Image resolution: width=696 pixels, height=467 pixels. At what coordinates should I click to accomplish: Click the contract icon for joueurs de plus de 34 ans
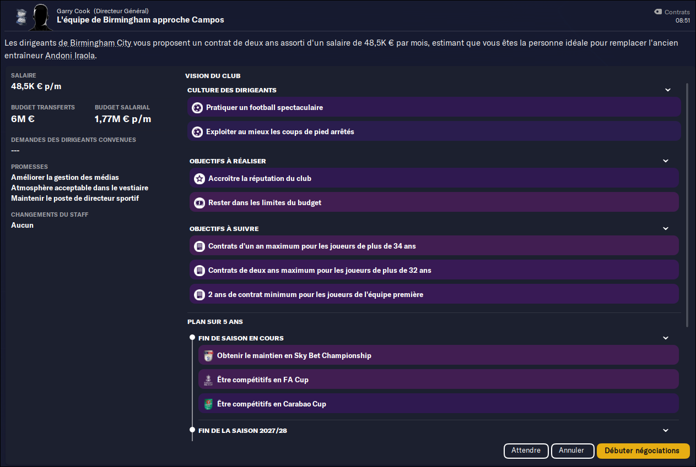click(x=199, y=246)
